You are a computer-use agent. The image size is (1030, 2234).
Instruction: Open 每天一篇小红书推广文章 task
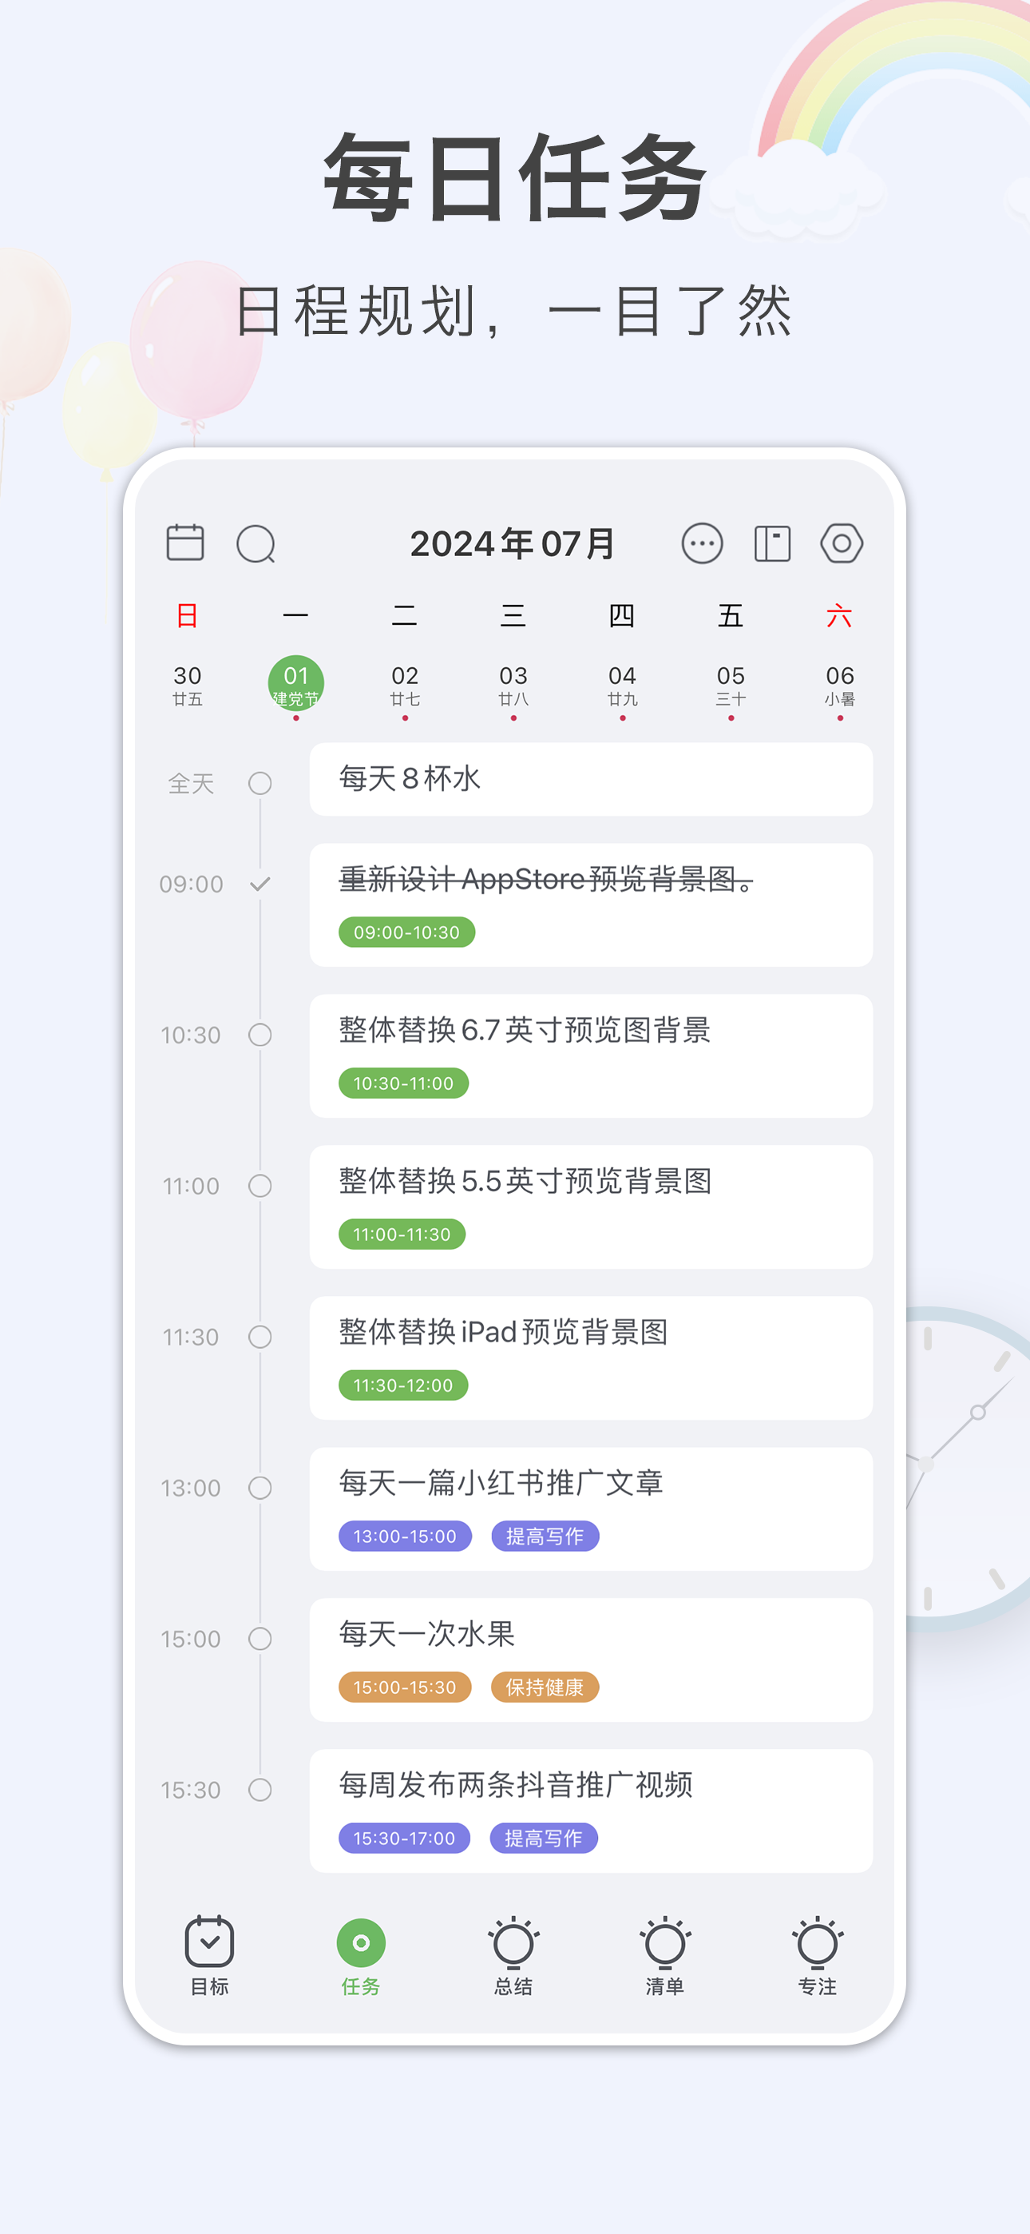(x=590, y=1509)
